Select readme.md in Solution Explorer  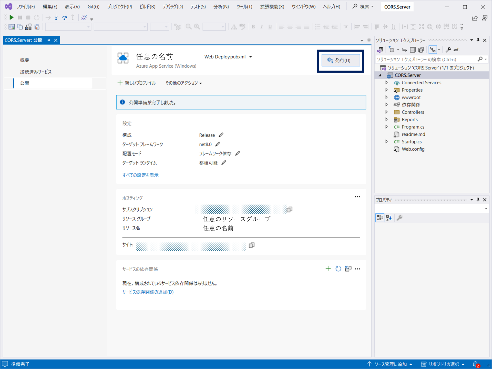(x=413, y=134)
